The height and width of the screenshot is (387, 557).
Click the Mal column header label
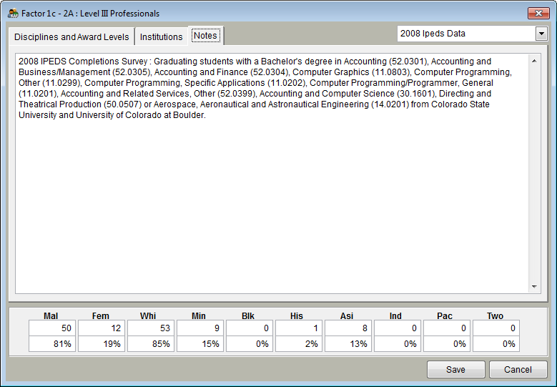click(51, 316)
